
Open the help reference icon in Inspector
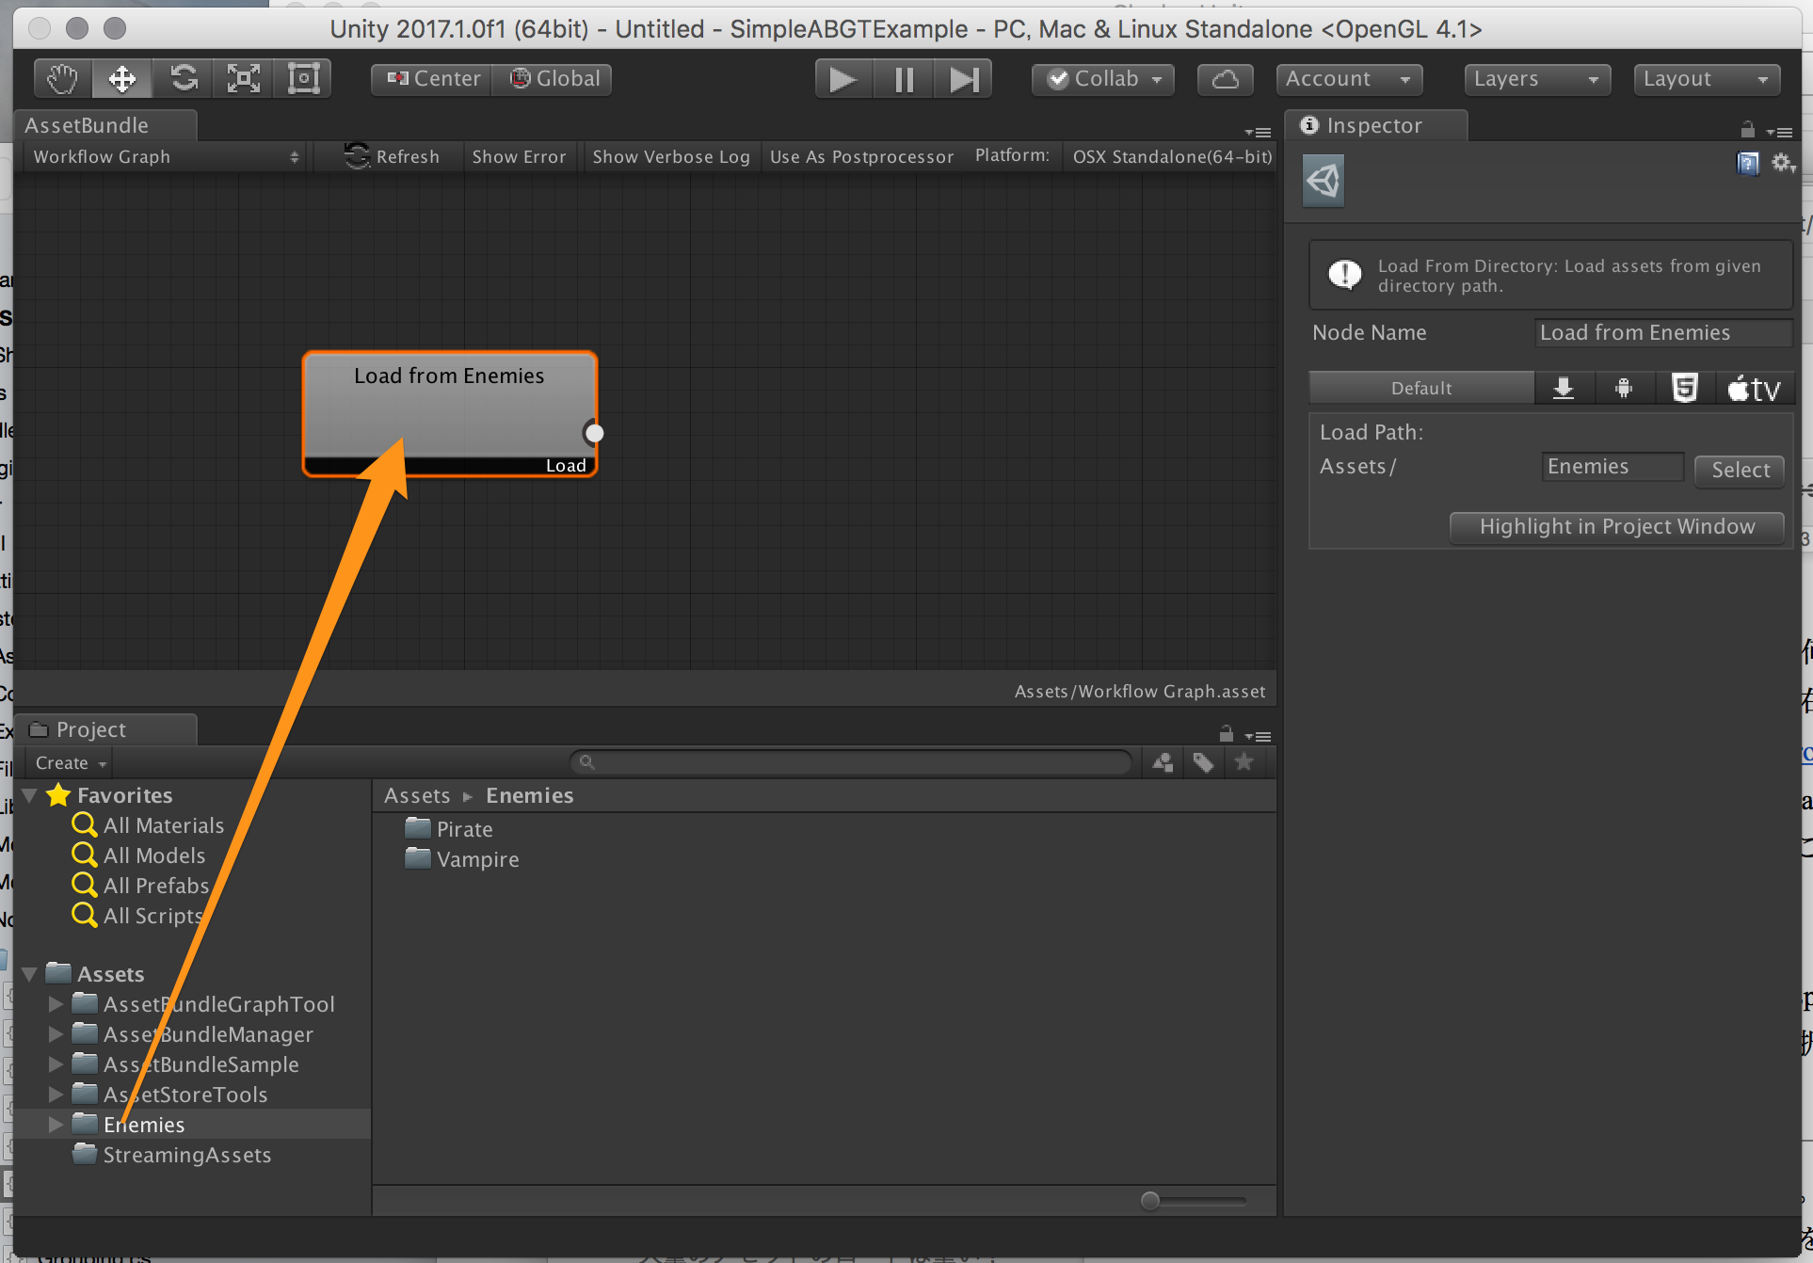(1748, 164)
